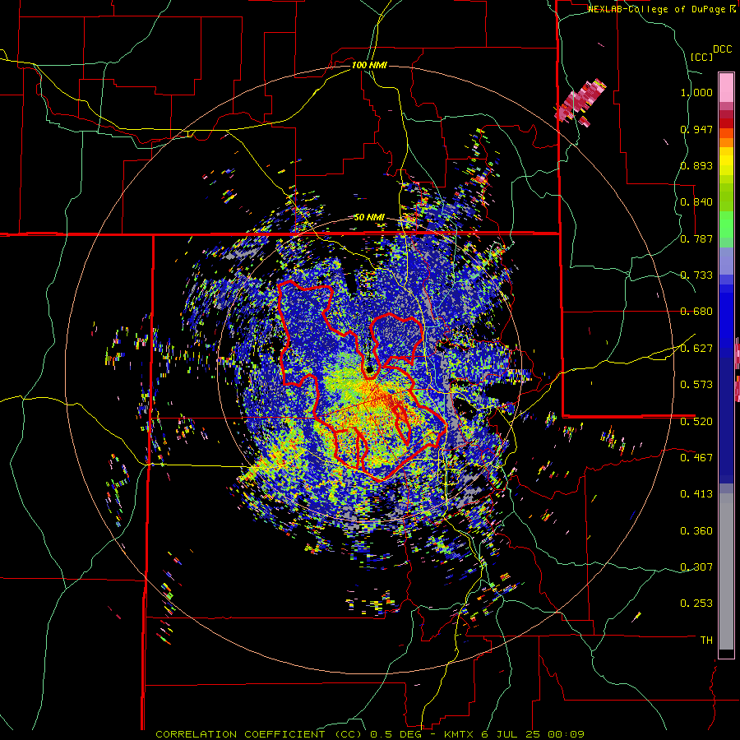Click the 0.680 scale value

[696, 312]
